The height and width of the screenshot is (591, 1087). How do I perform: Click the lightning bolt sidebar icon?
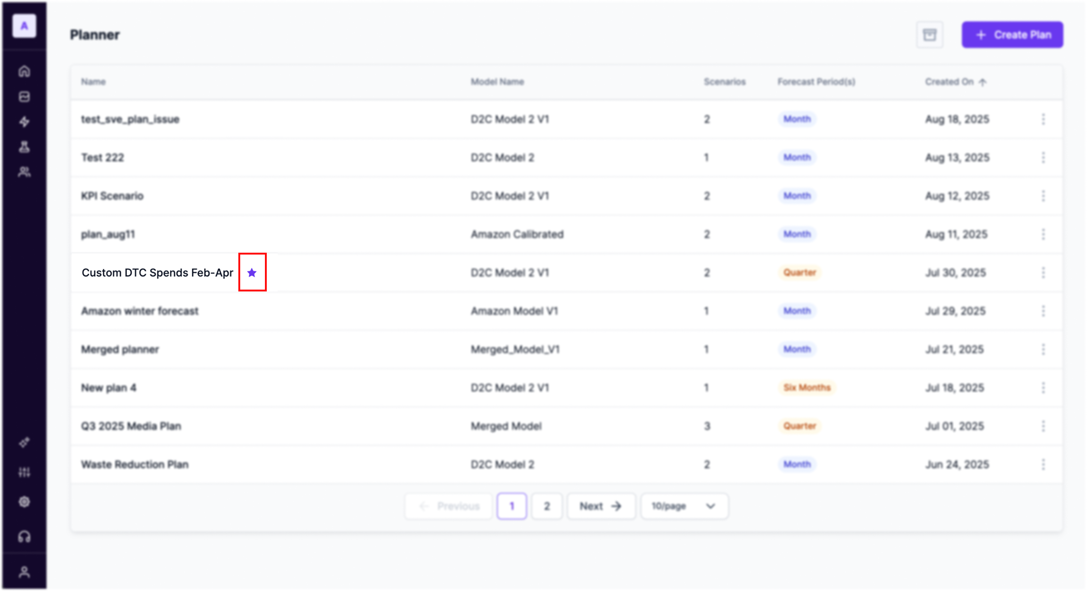coord(24,122)
